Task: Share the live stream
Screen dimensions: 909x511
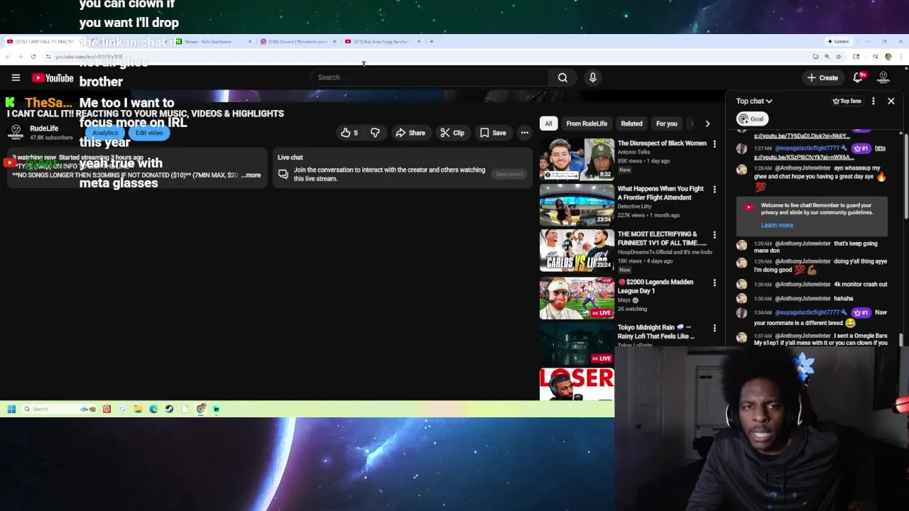Action: [410, 133]
